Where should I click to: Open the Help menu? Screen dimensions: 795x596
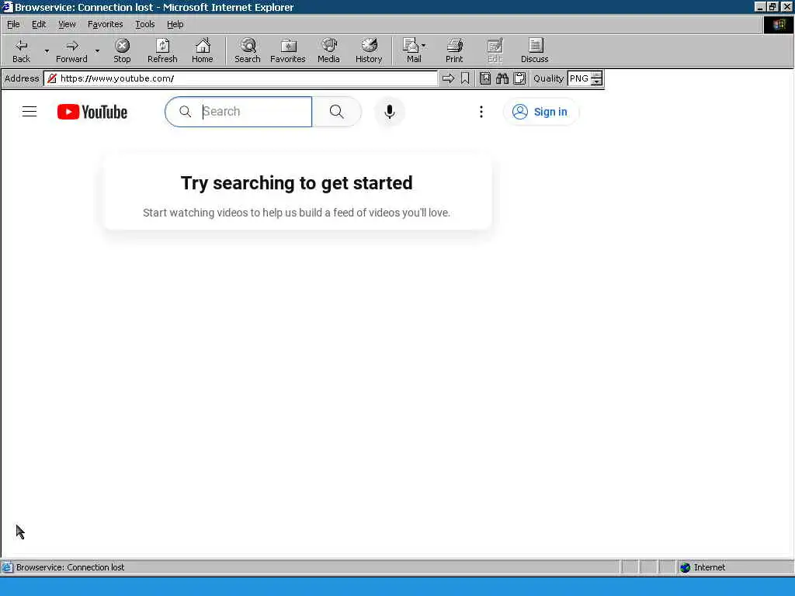tap(175, 24)
